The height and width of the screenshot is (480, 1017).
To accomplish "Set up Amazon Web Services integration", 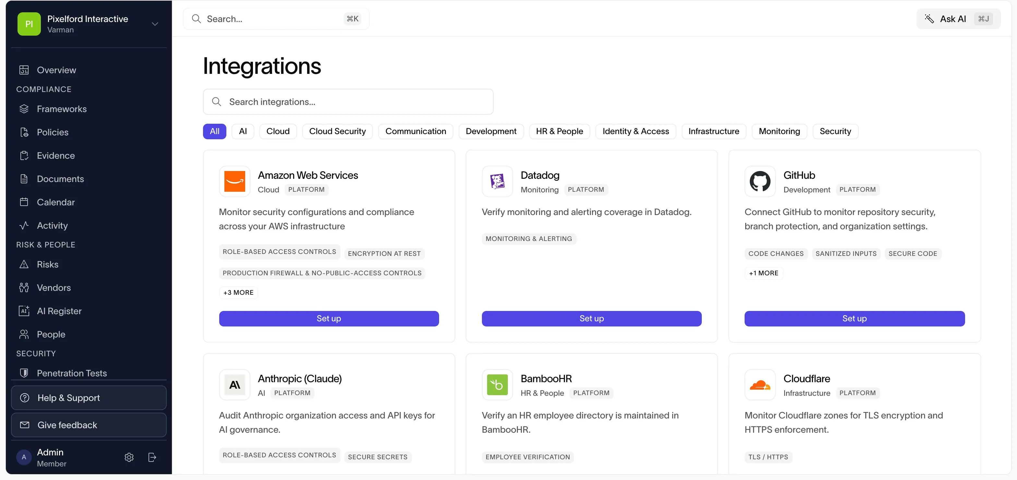I will tap(329, 319).
